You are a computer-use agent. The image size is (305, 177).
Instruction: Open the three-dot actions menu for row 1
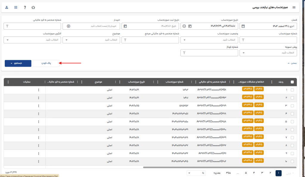(38, 90)
